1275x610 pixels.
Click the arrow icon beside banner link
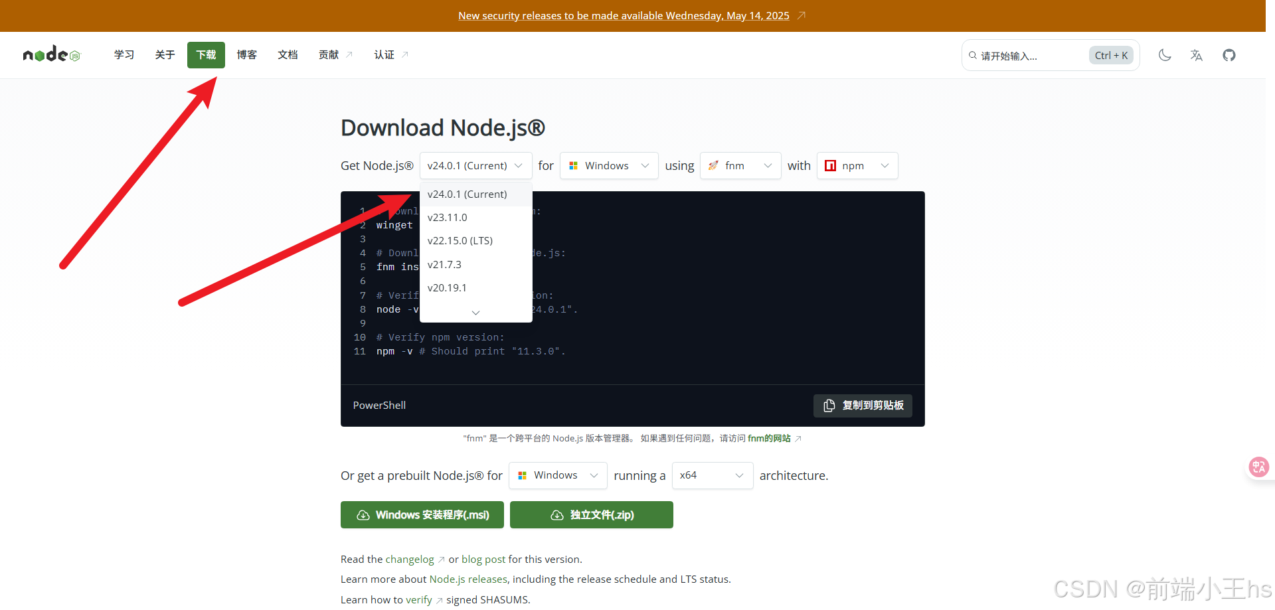coord(802,15)
